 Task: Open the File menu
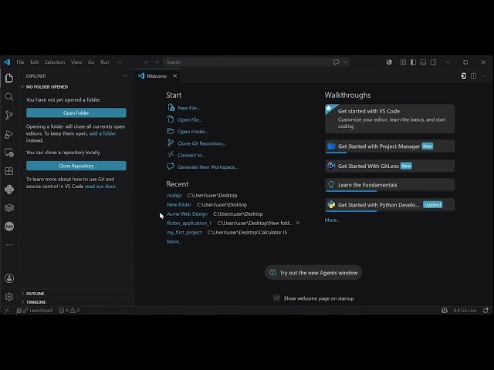21,62
